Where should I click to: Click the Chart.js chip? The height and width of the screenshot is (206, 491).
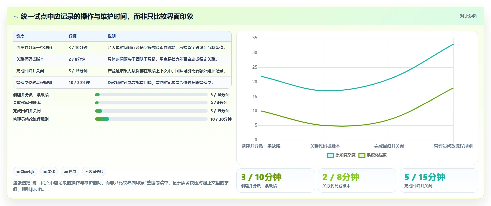[26, 172]
